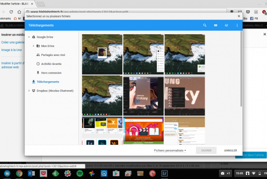
Task: Select the coastline thumbnail with helmet photo popup
Action: tap(102, 54)
